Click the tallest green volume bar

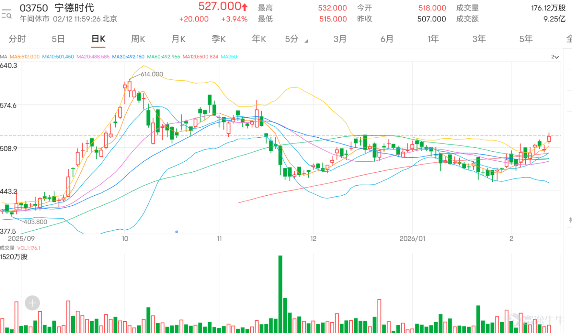pos(280,294)
